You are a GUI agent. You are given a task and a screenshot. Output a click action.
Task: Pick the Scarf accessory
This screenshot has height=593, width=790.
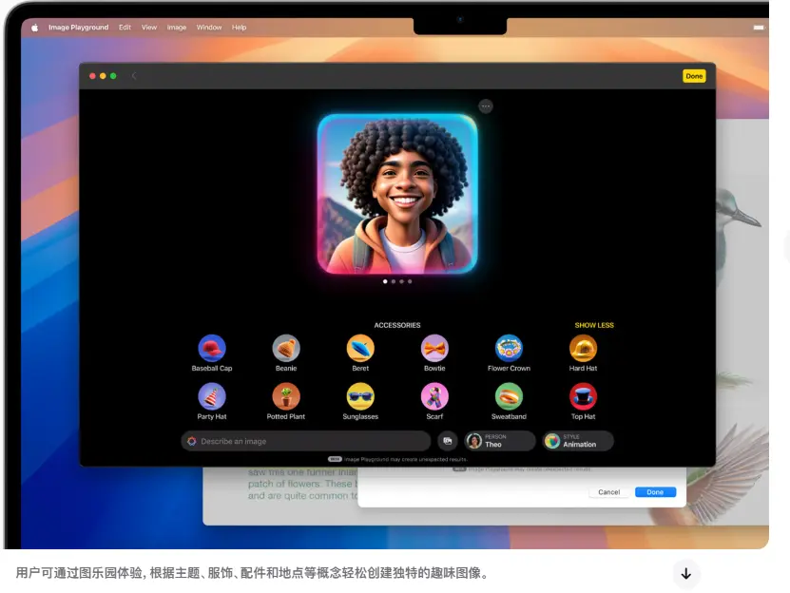434,396
